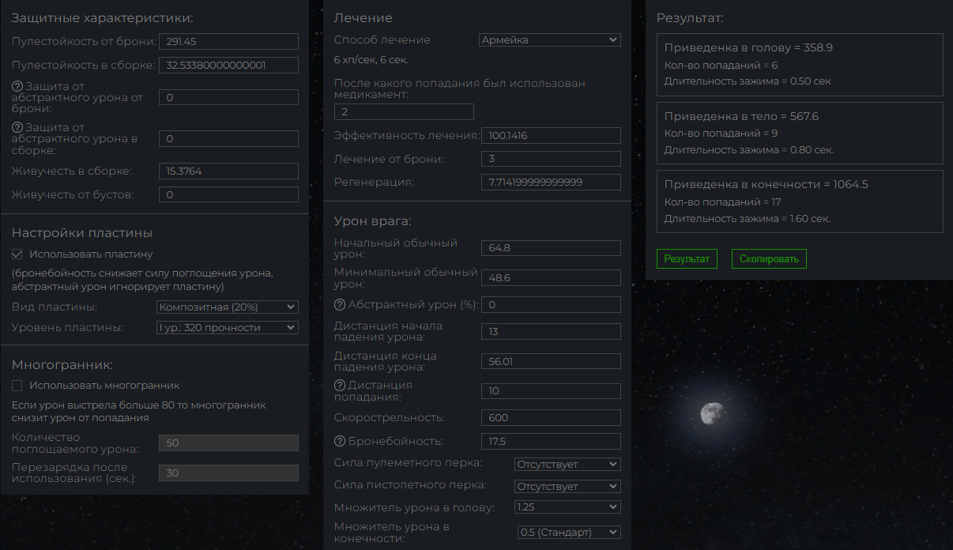The image size is (953, 550).
Task: Open Сила пулеметного перка dropdown
Action: coord(567,464)
